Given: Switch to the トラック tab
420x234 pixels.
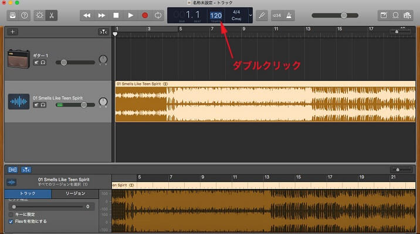Looking at the screenshot, I should 28,194.
